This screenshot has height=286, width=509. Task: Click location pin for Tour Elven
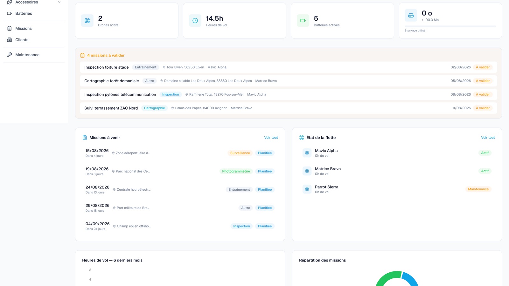164,67
